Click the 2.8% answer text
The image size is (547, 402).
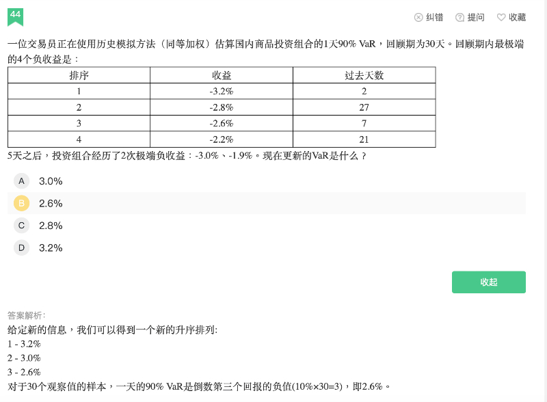click(x=51, y=226)
